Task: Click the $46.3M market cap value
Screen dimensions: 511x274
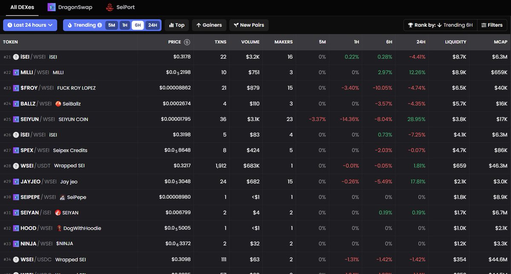Action: [x=497, y=166]
